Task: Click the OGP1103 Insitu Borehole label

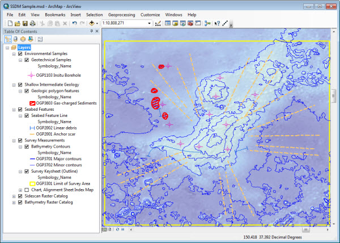Action: click(x=58, y=74)
